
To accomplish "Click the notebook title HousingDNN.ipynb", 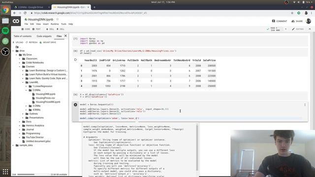I will (40, 20).
